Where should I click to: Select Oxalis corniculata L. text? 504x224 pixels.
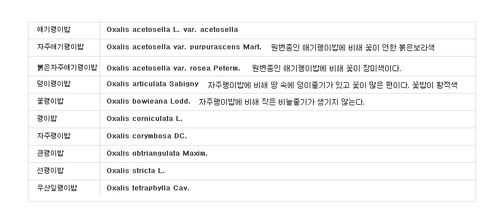[x=144, y=119]
